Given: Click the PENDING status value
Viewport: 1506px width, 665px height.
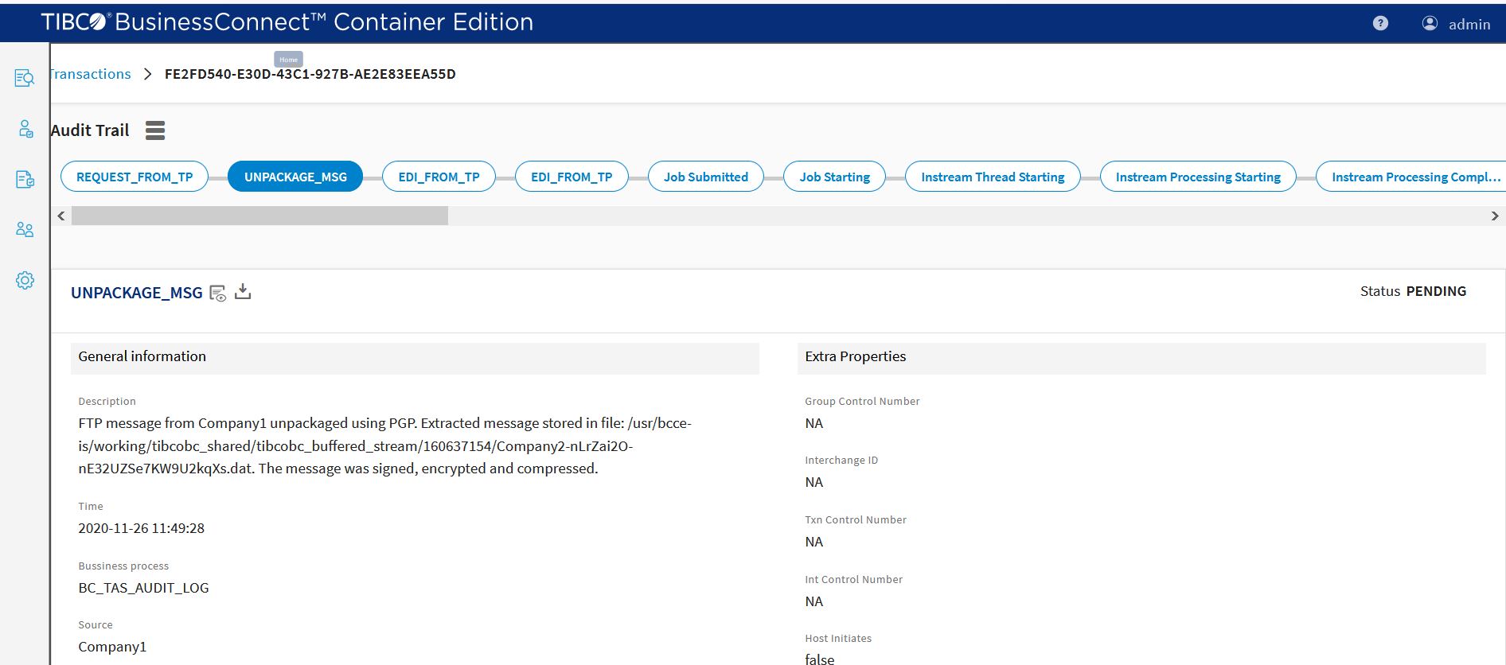Looking at the screenshot, I should point(1436,291).
